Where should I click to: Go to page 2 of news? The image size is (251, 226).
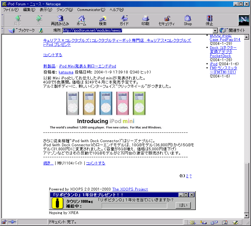click(x=187, y=176)
